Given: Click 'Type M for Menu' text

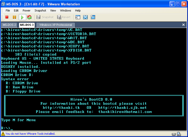Looking at the screenshot, I should pos(18,120).
